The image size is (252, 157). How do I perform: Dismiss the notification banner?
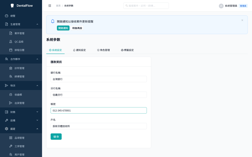point(242,20)
